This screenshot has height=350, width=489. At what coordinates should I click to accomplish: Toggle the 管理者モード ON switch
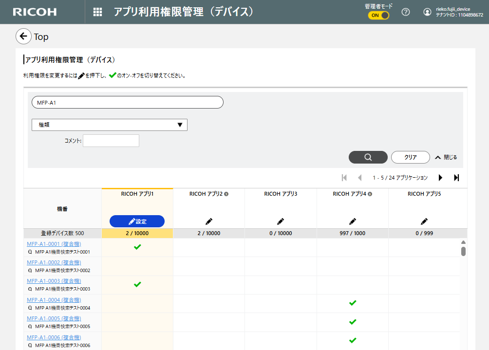click(x=379, y=15)
